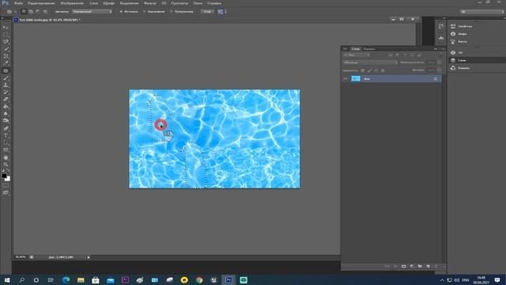Select the Hand tool

point(6,158)
